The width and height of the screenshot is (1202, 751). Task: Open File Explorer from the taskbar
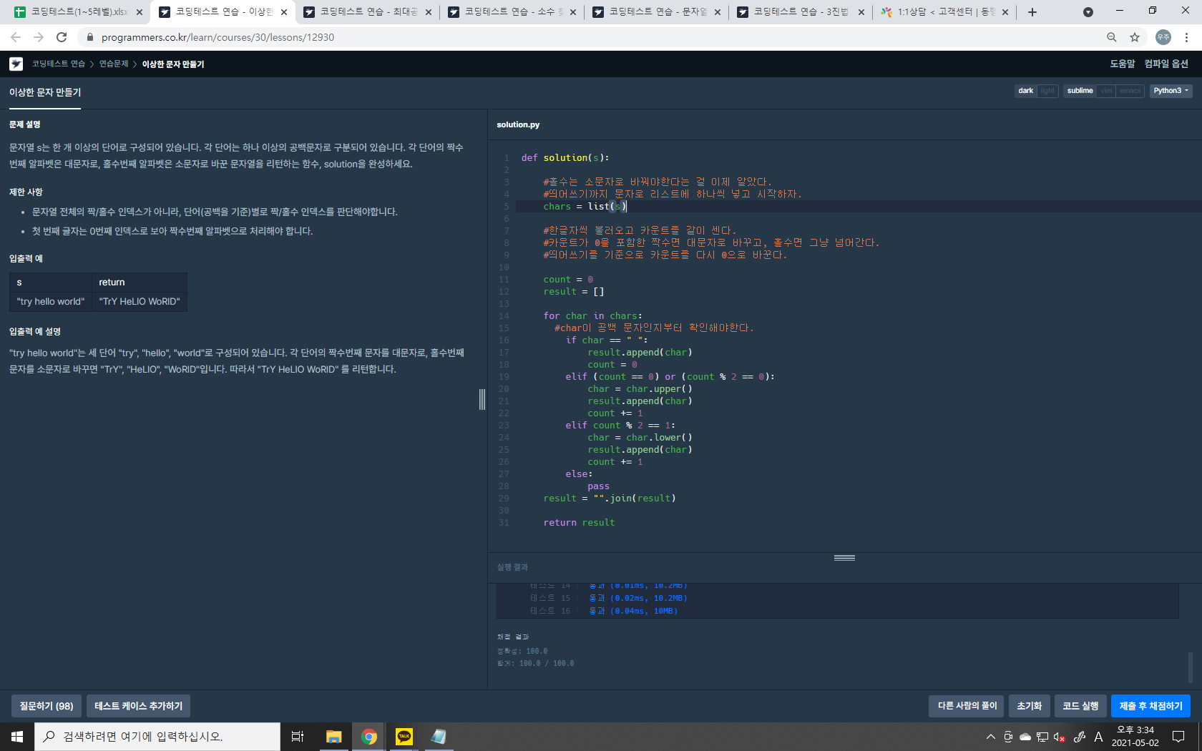pyautogui.click(x=333, y=736)
